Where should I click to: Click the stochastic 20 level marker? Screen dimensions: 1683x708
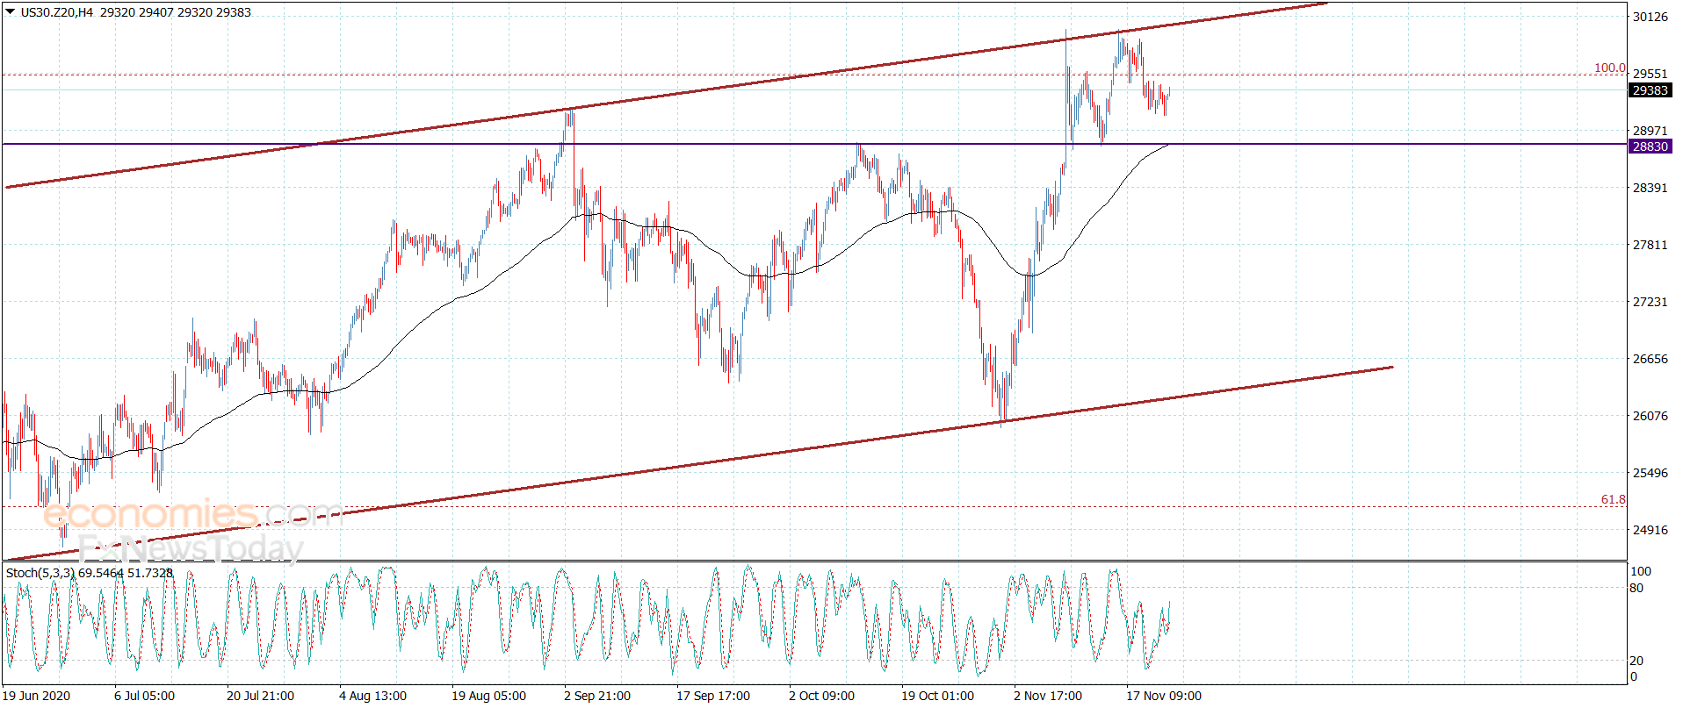(x=1636, y=661)
